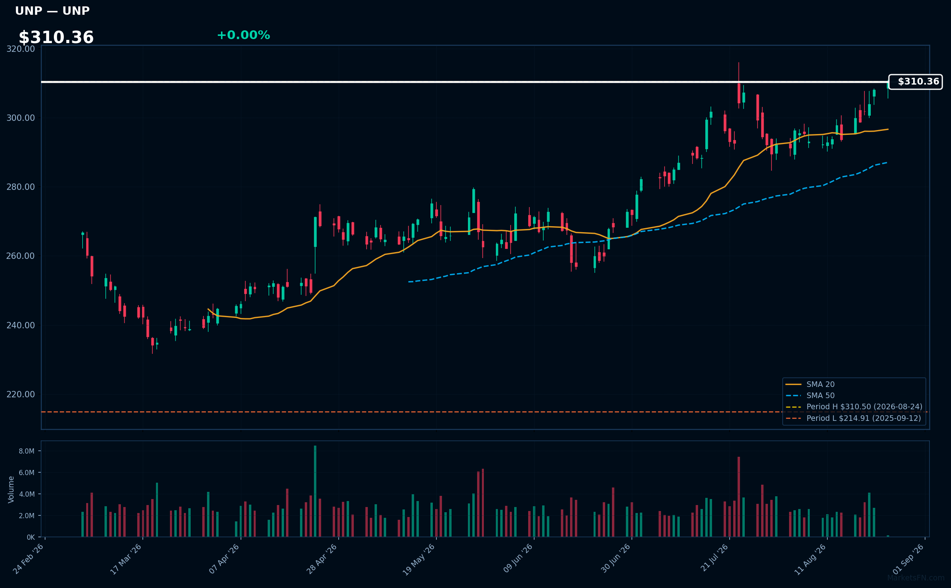Click the 320.00 y-axis label
This screenshot has width=951, height=588.
tap(21, 49)
